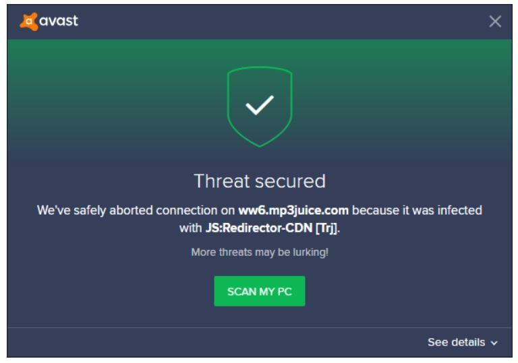This screenshot has width=518, height=363.
Task: Click the word secured in the heading
Action: 291,181
